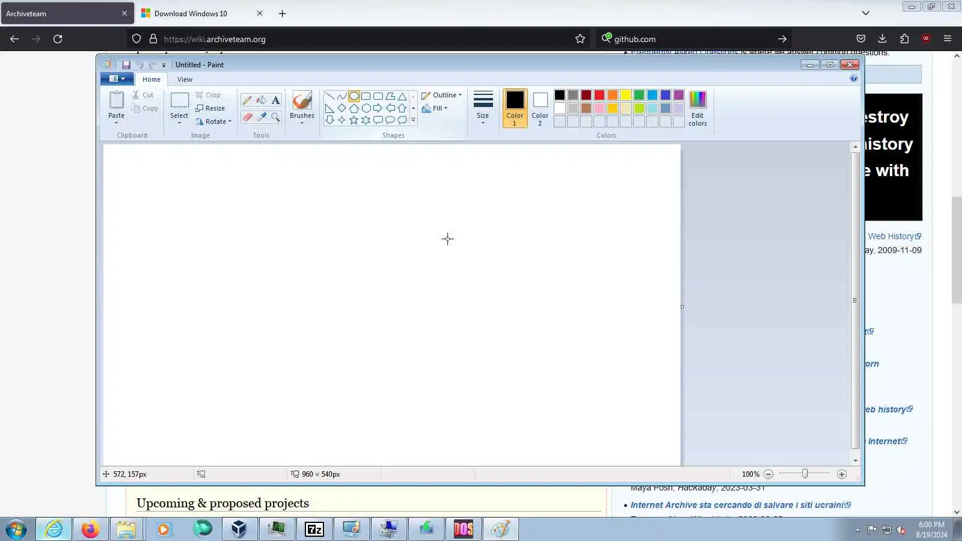The height and width of the screenshot is (541, 962).
Task: Switch to the Archiveteam browser tab
Action: coord(67,13)
